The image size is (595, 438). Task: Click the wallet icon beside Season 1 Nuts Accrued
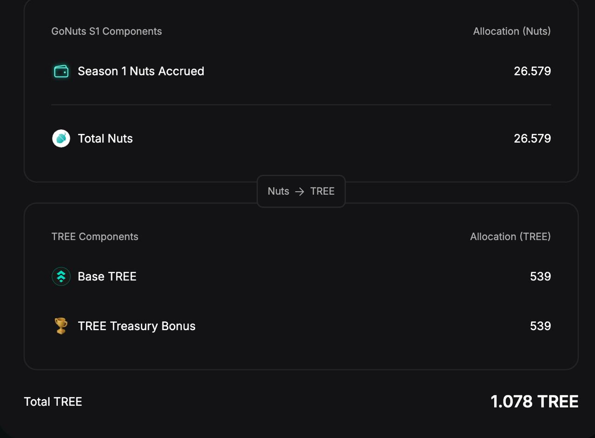(61, 71)
